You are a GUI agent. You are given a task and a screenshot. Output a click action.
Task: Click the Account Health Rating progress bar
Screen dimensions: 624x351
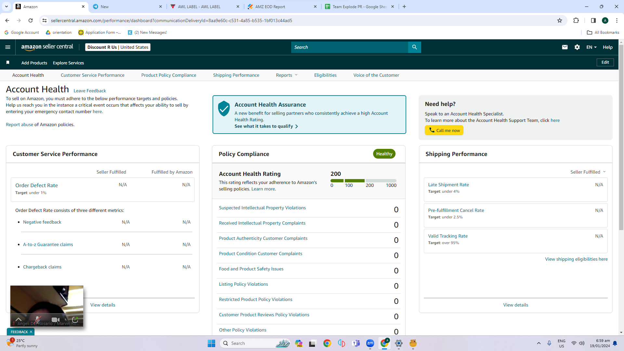[363, 181]
